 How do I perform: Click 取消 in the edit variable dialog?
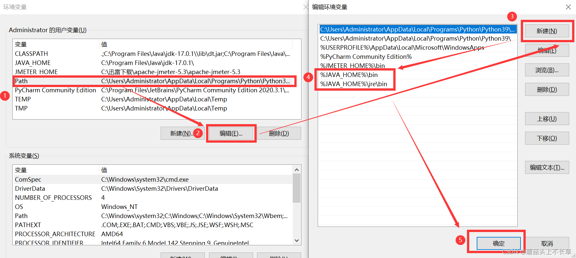[x=547, y=243]
